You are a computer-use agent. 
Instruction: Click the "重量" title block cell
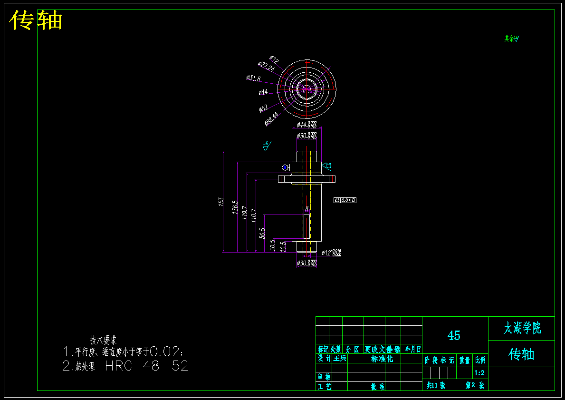point(465,361)
